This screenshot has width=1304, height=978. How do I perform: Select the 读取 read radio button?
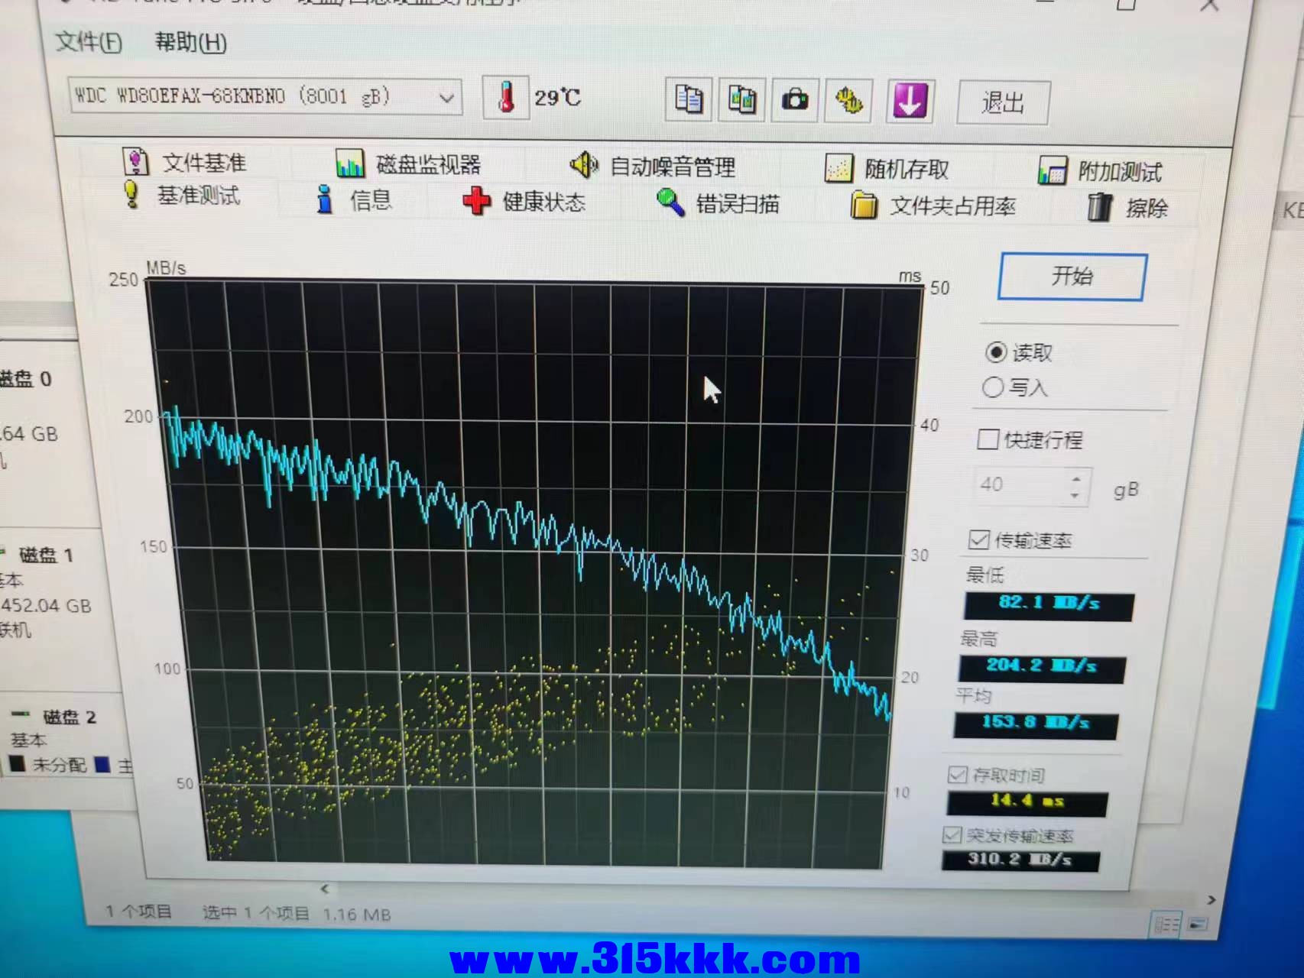[x=996, y=352]
